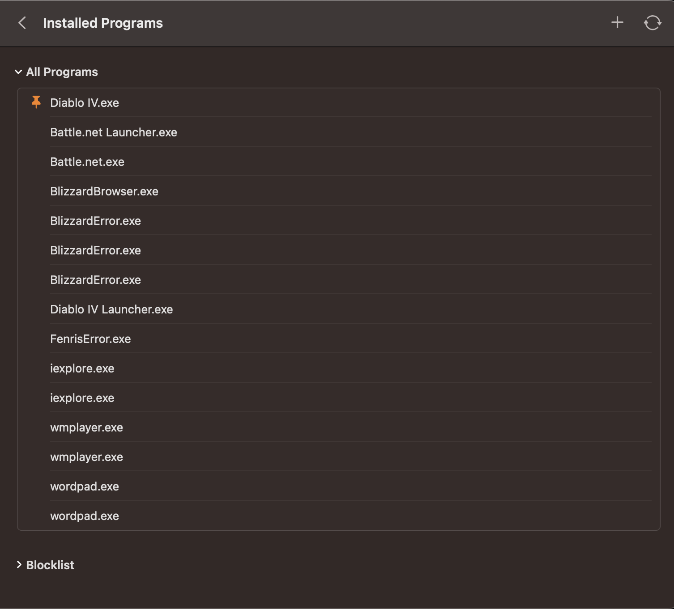This screenshot has height=609, width=674.
Task: Click the orange pin icon next to Diablo IV.exe
Action: pyautogui.click(x=36, y=102)
